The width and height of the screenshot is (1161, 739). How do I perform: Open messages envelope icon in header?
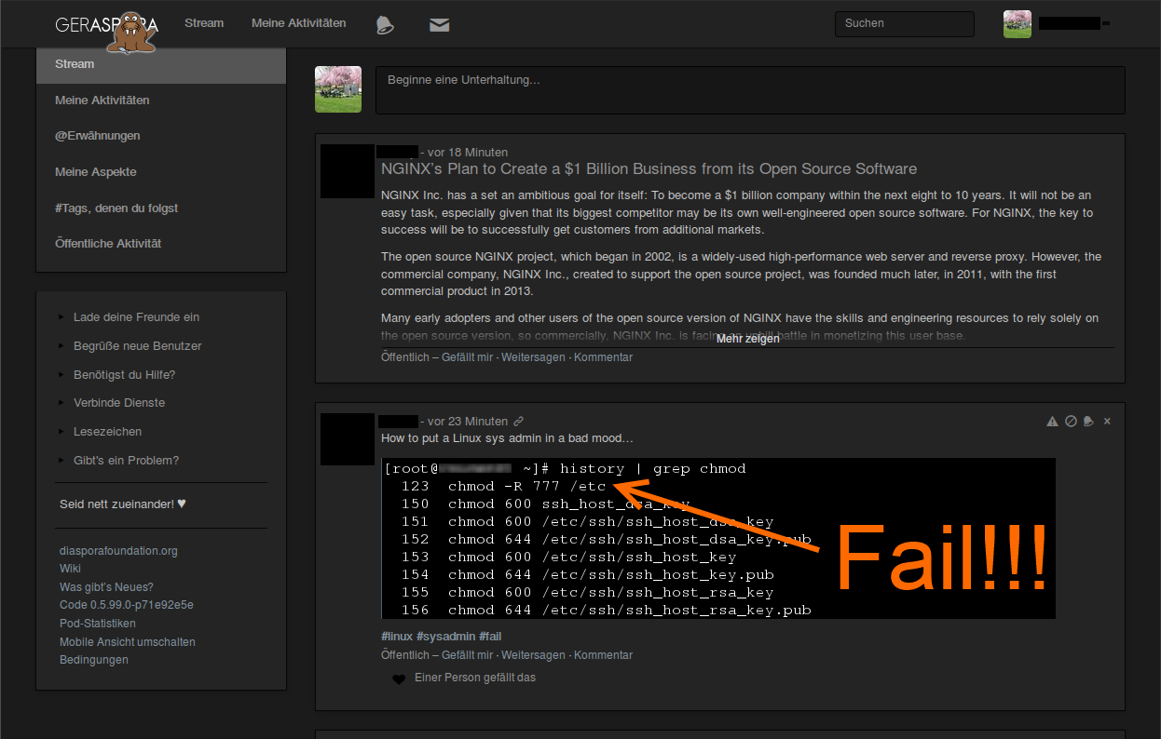(x=440, y=25)
